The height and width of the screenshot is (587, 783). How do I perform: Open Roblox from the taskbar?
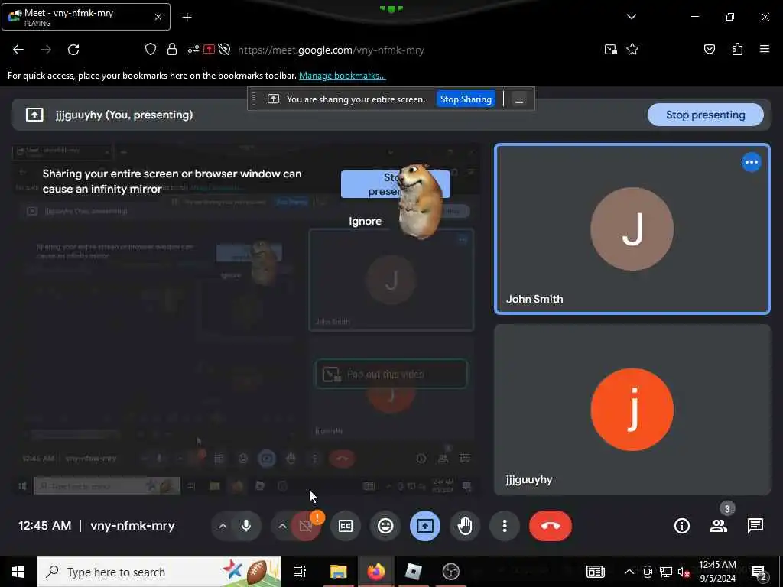click(x=413, y=572)
